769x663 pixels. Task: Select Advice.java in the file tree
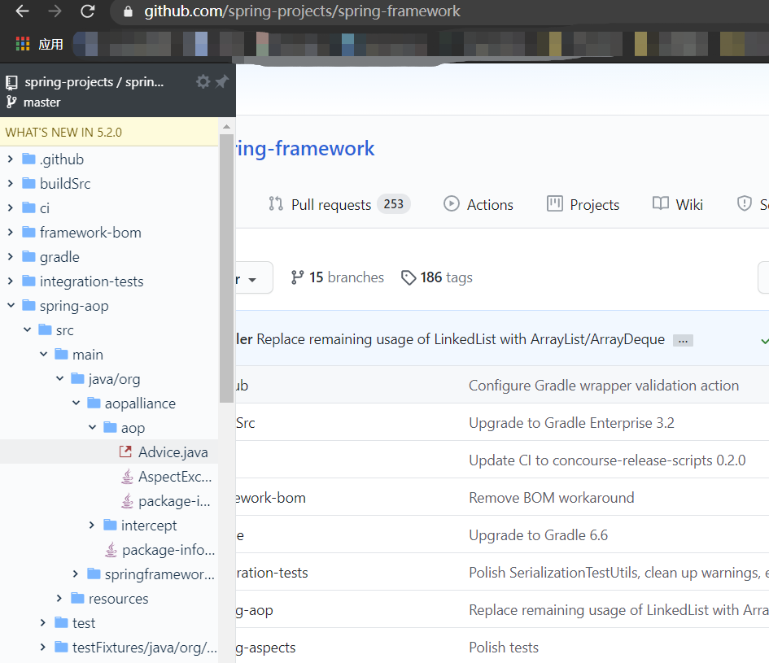tap(109, 451)
